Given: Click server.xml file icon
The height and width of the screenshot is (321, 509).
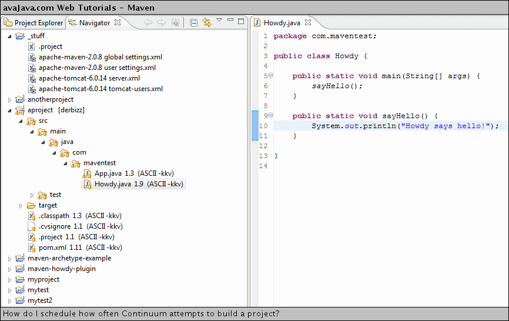Looking at the screenshot, I should (x=32, y=79).
